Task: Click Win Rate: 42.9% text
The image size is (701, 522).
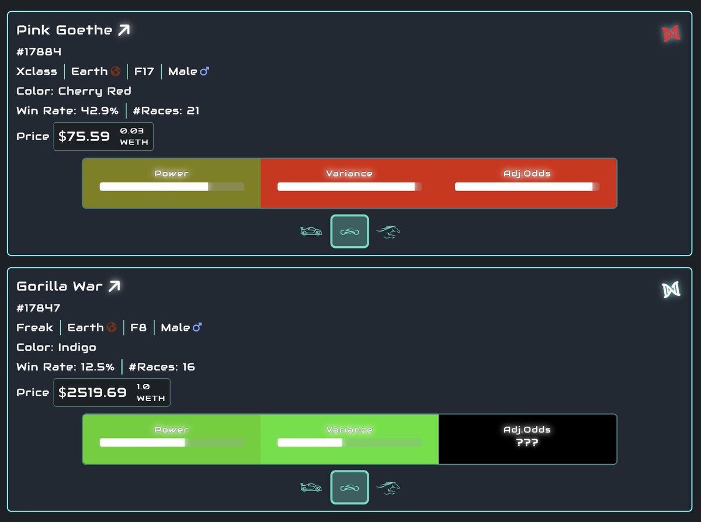Action: coord(67,110)
